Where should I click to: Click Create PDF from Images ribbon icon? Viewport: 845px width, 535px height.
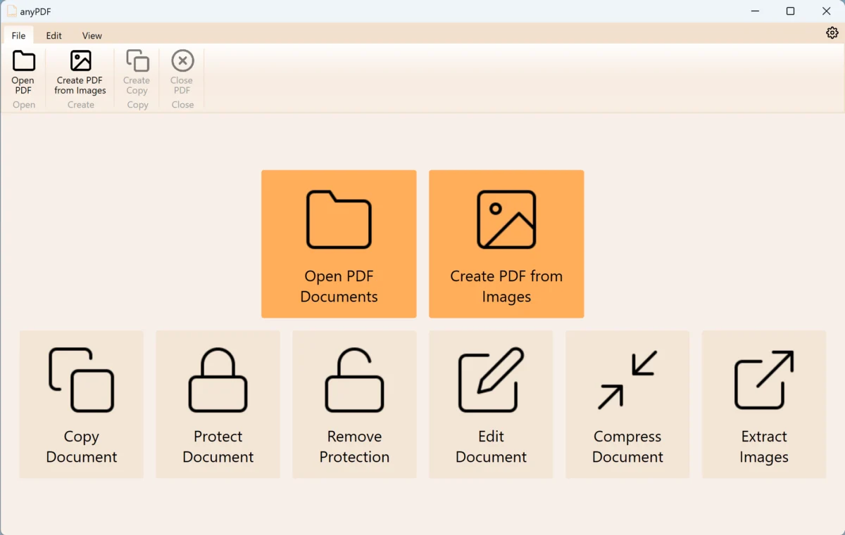click(x=80, y=61)
